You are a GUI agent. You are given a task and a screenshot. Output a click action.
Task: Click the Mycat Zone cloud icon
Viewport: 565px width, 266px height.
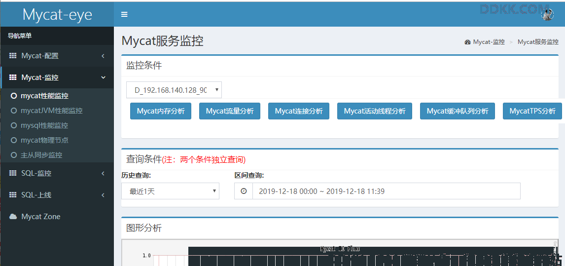pos(13,217)
